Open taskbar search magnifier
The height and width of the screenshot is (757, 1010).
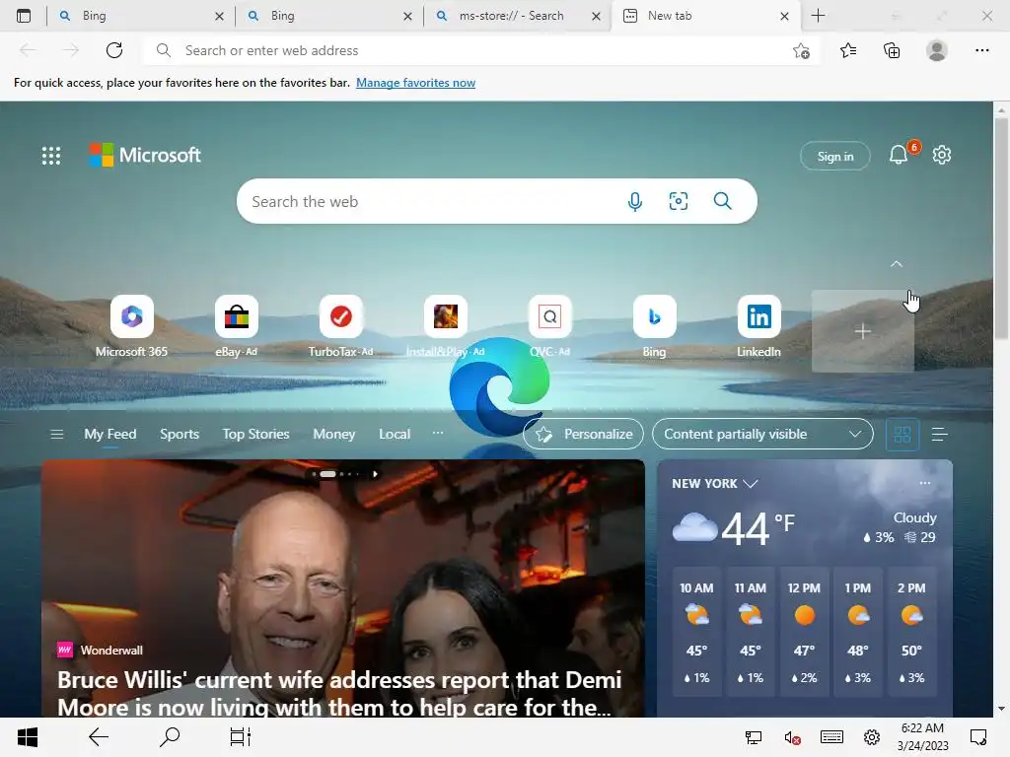[x=170, y=737]
